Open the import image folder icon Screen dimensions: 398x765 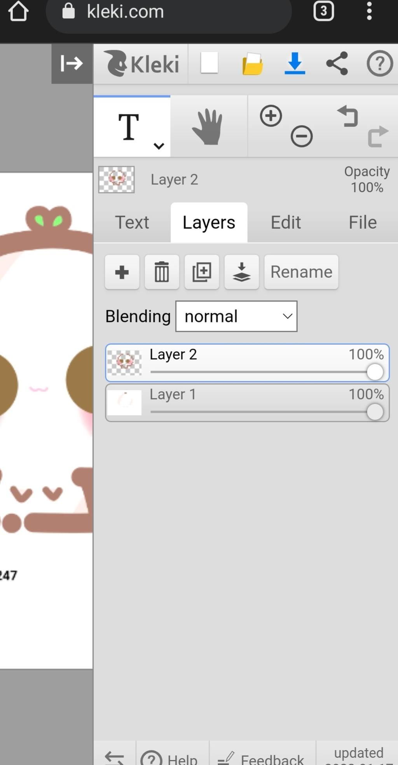(252, 63)
